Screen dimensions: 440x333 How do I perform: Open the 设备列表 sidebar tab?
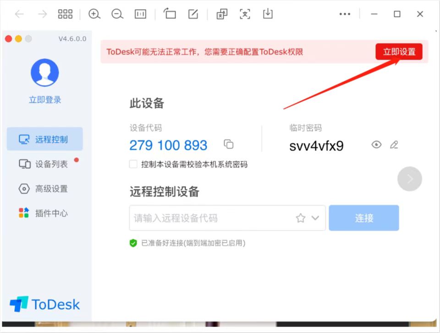(x=44, y=164)
